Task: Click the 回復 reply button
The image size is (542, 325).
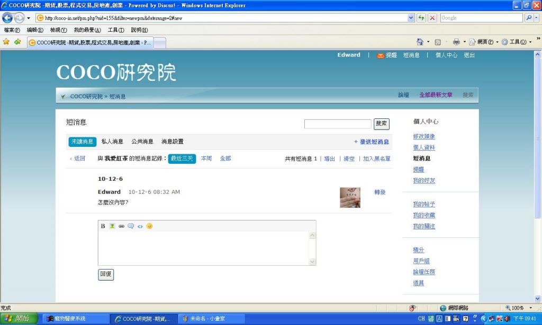Action: [x=106, y=274]
